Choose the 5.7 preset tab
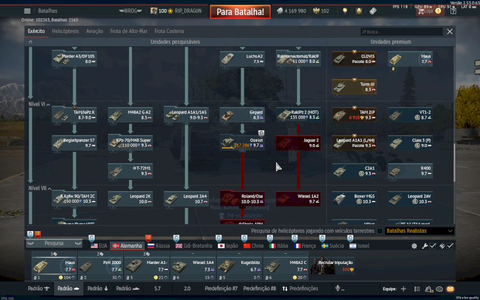The width and height of the screenshot is (480, 300). coord(157,289)
